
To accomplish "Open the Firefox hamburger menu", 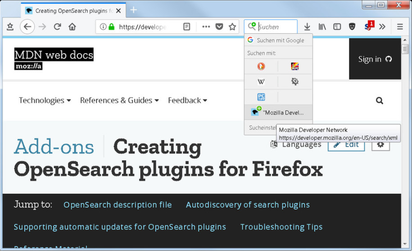I will click(400, 27).
